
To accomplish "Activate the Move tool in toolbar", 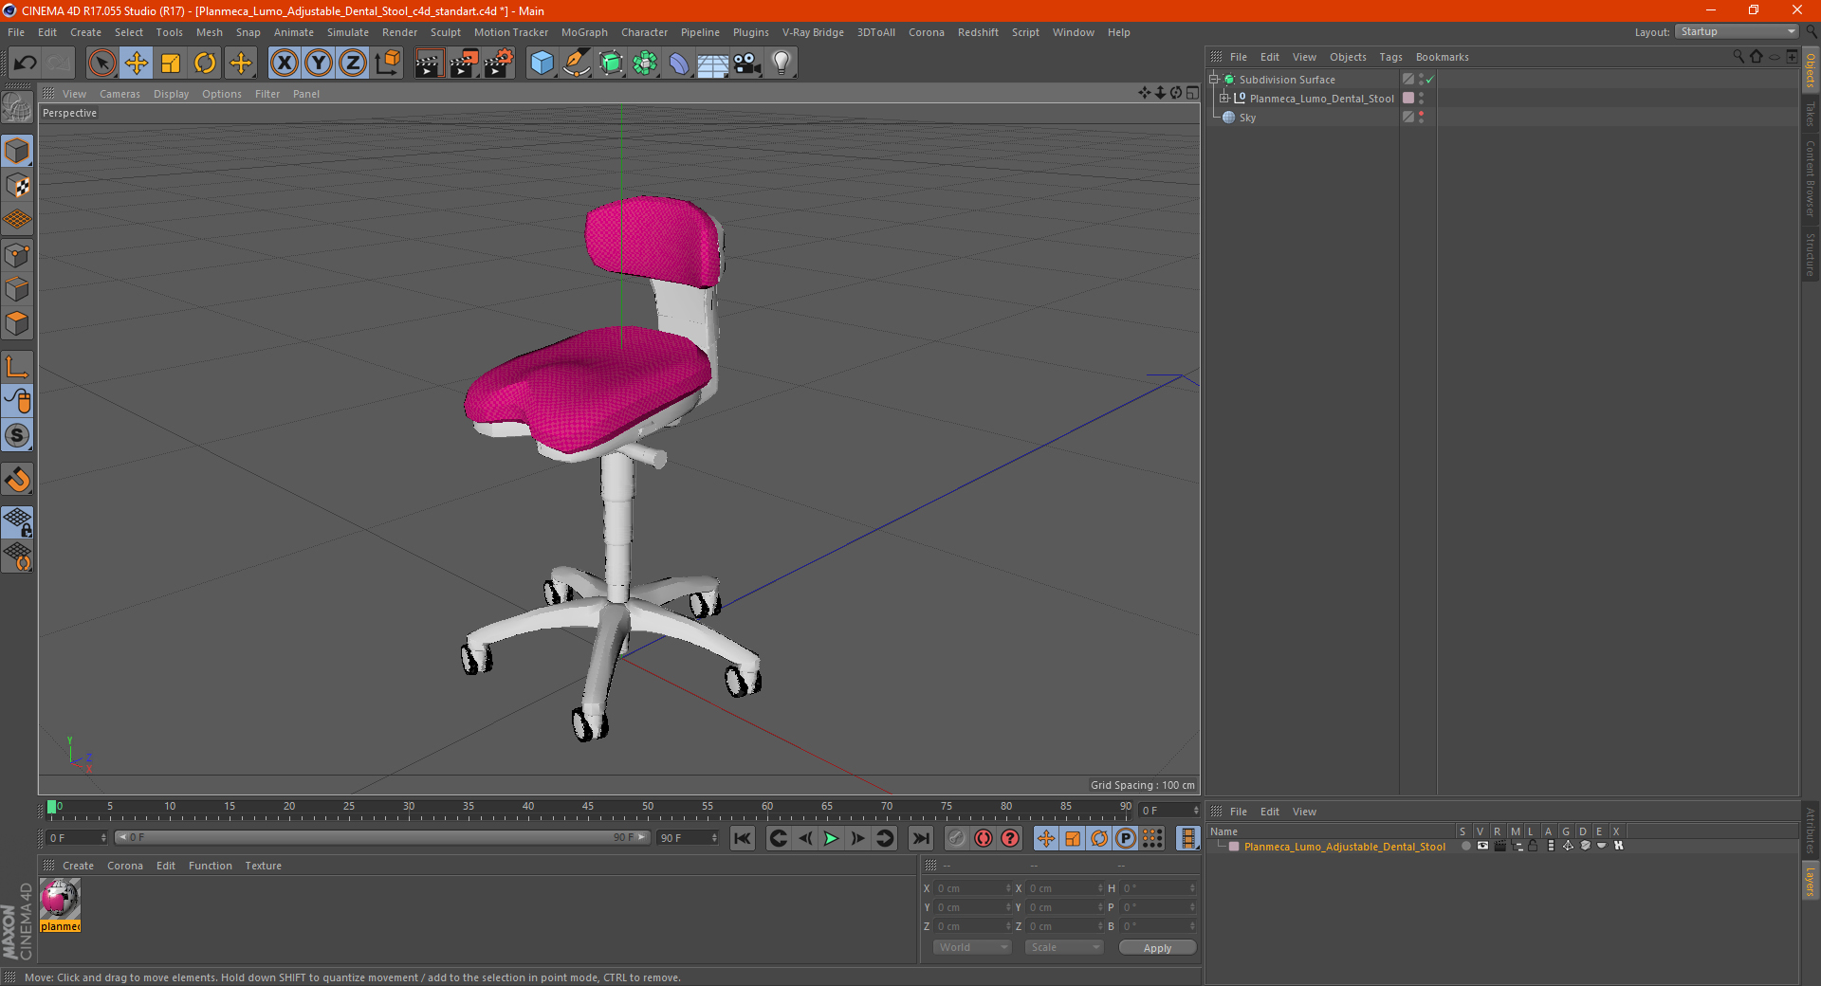I will [x=137, y=64].
